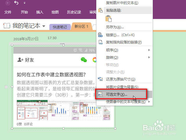Click the colorful circle icon beside WeChat
The height and width of the screenshot is (140, 186).
pos(94,60)
